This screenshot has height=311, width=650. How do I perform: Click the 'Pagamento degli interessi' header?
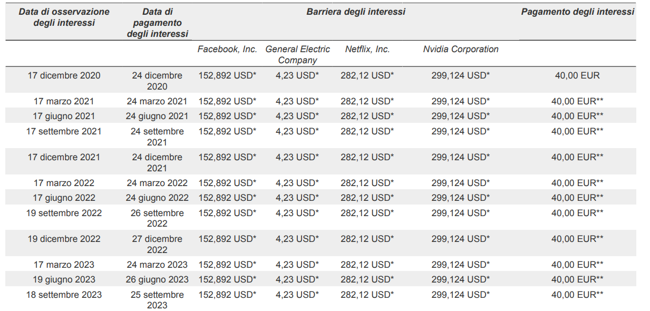coord(577,12)
